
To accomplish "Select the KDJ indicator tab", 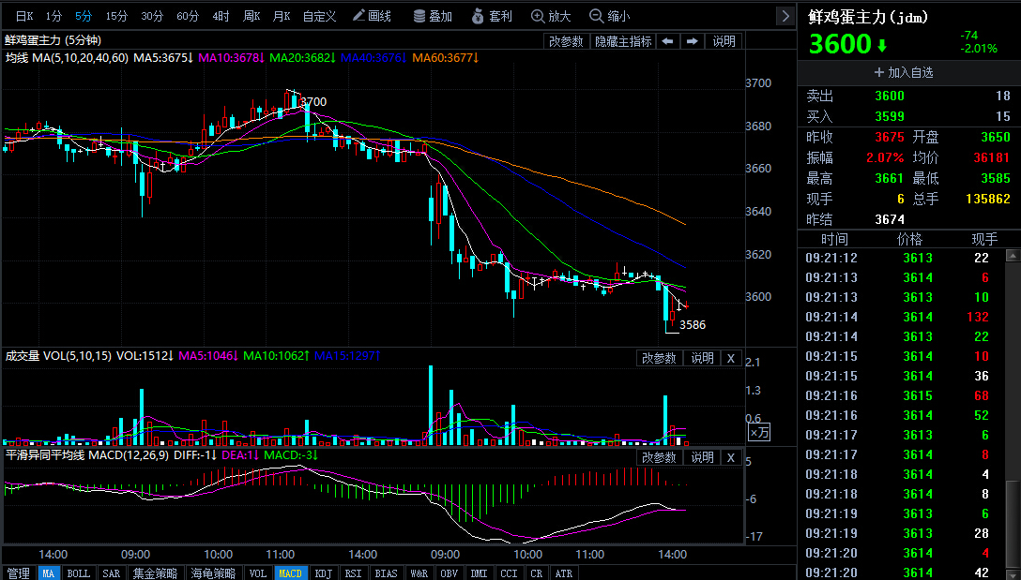I will [x=323, y=573].
